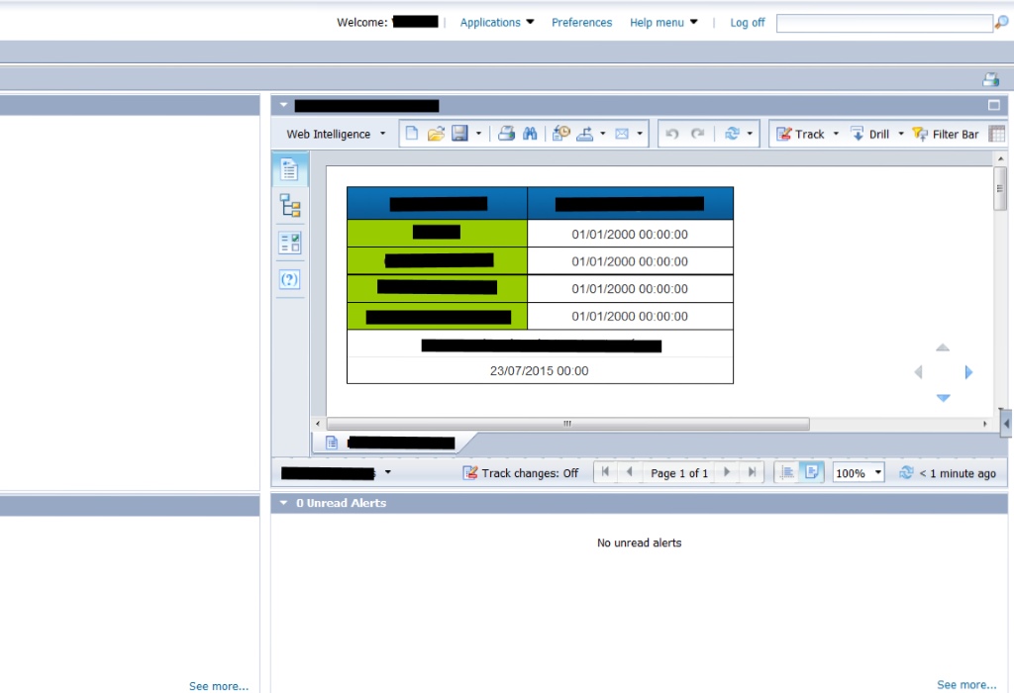Screen dimensions: 1014x693
Task: Click the Log off link
Action: [x=747, y=22]
